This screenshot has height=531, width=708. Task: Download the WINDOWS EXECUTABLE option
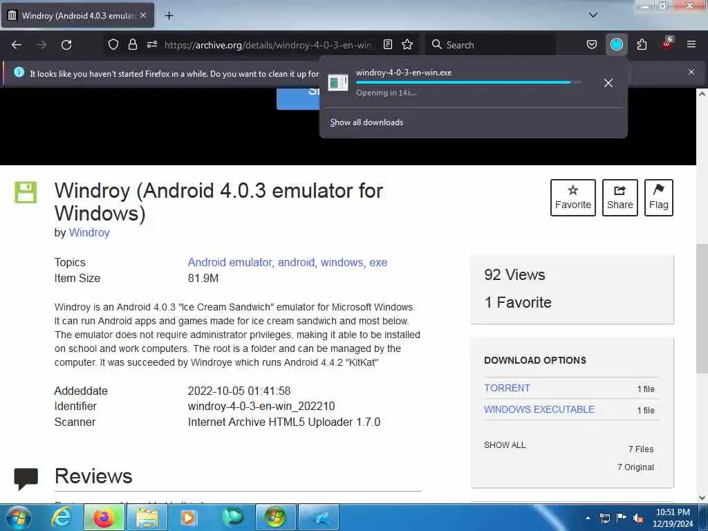[539, 409]
